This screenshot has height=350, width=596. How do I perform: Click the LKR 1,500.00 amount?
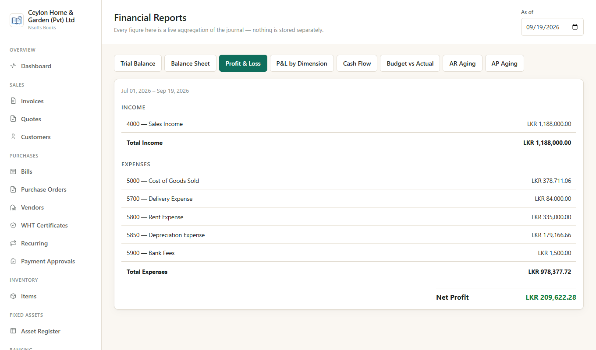554,253
